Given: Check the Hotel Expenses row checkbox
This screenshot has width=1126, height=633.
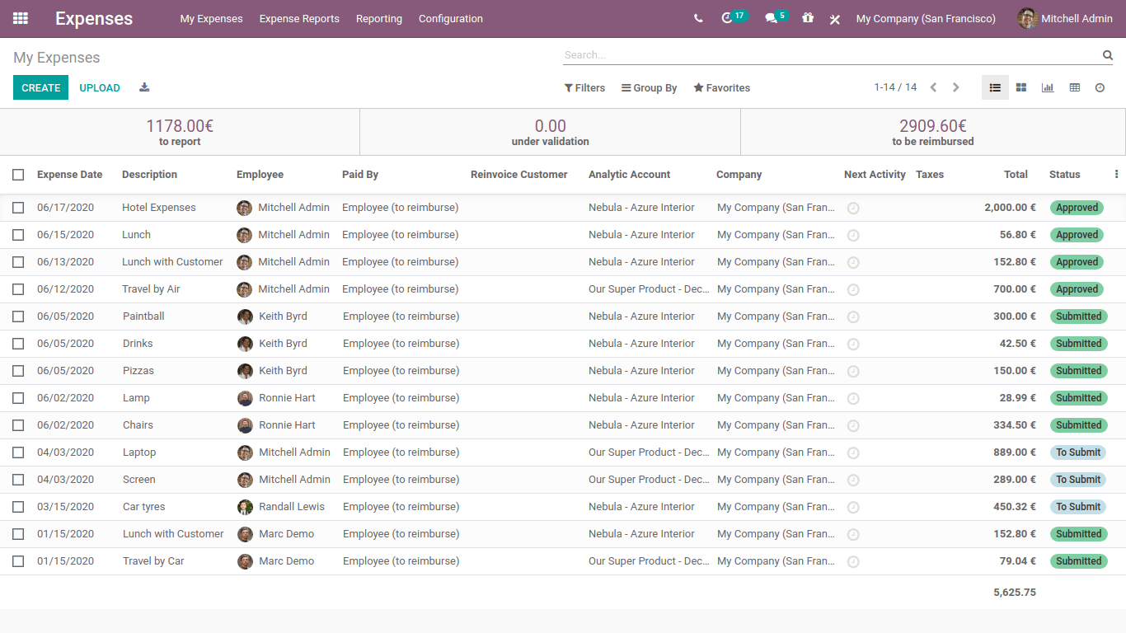Looking at the screenshot, I should point(18,208).
